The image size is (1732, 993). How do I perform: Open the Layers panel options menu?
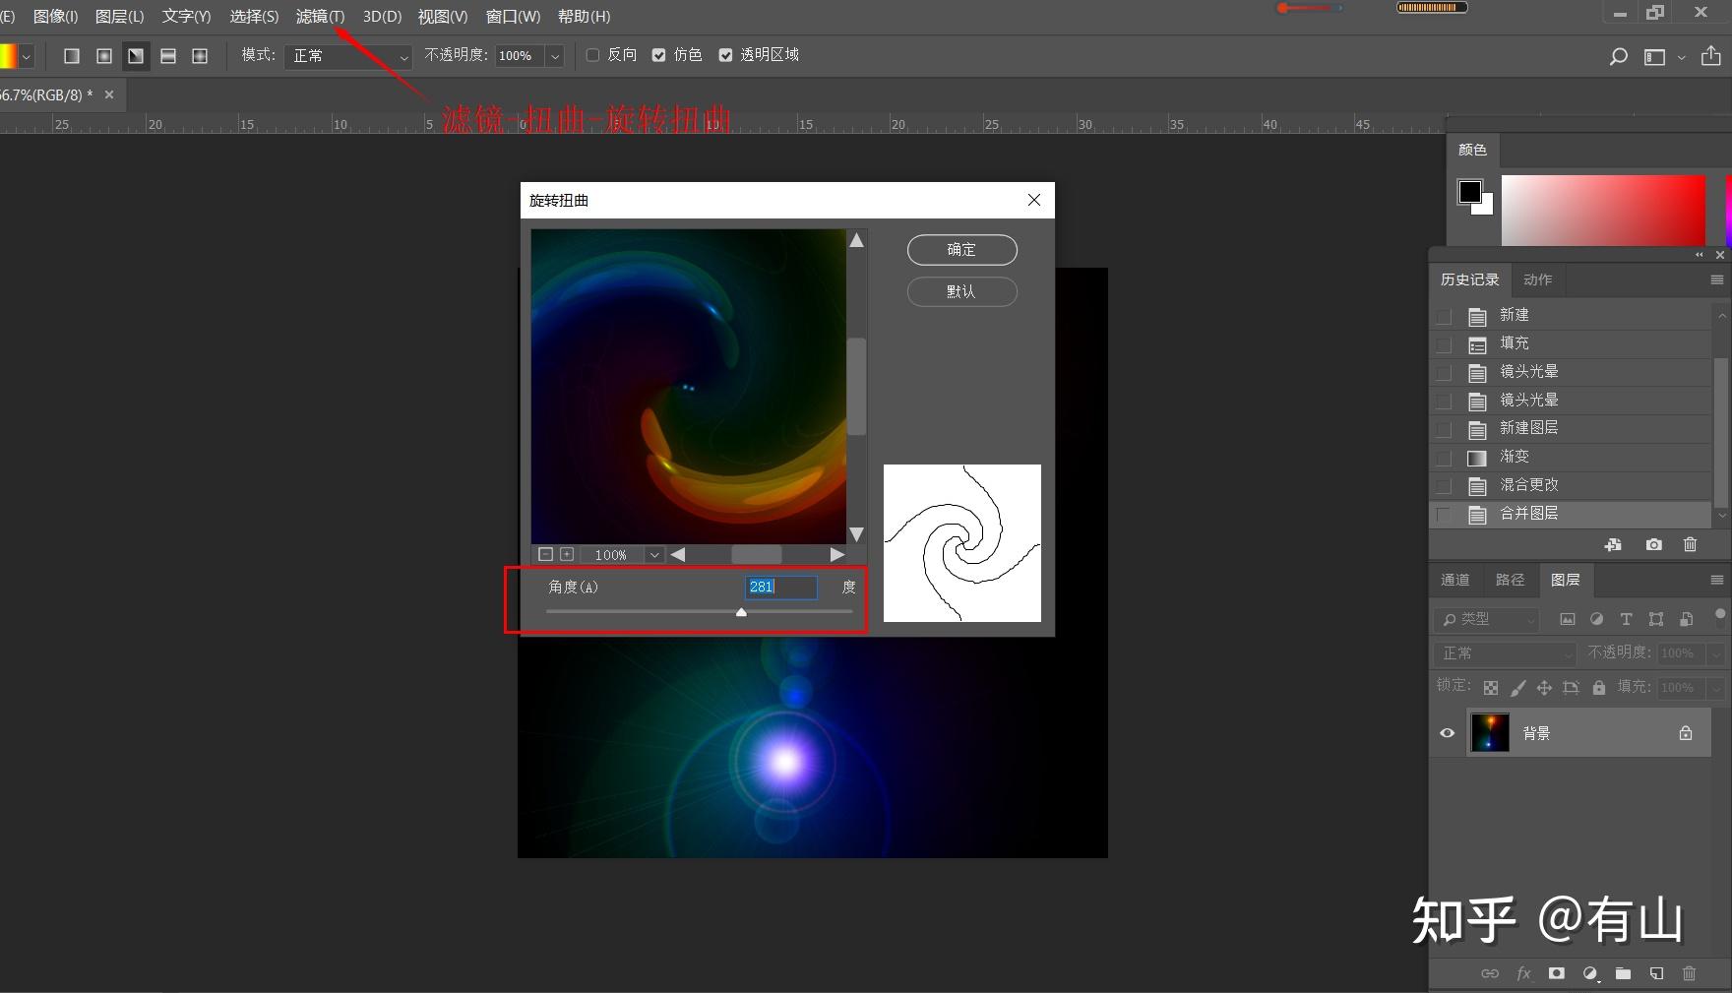(1717, 580)
